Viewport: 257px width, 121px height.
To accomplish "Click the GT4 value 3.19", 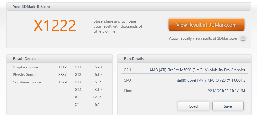I will [98, 90].
